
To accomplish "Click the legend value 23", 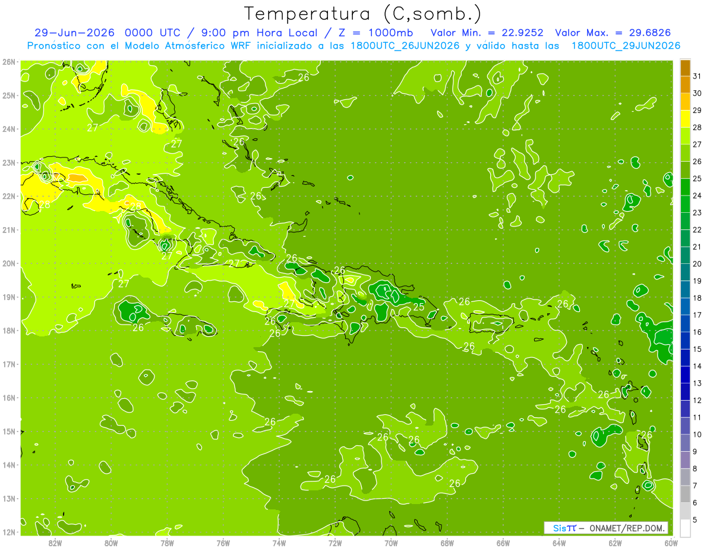I will (697, 213).
